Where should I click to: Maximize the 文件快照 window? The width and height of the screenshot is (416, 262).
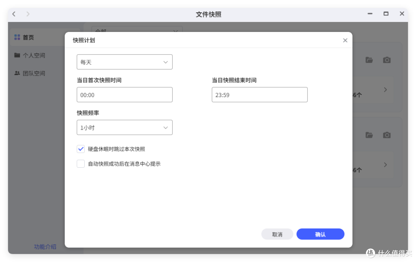click(x=386, y=14)
